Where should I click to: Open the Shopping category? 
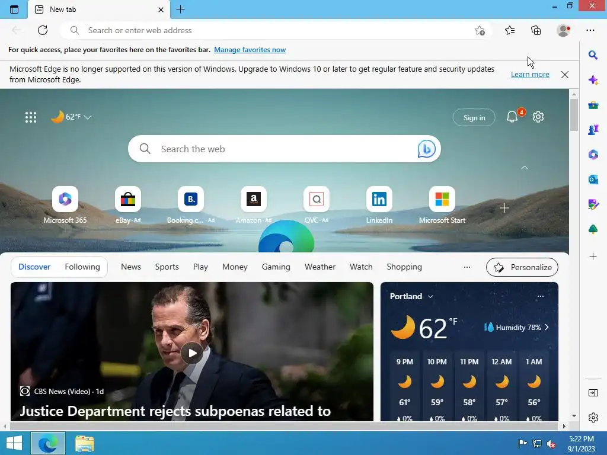pyautogui.click(x=404, y=267)
